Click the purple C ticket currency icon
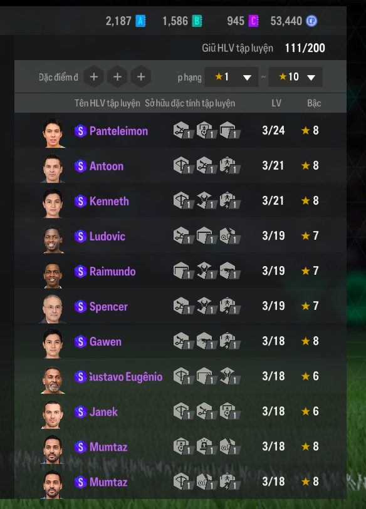366x509 pixels. point(254,21)
